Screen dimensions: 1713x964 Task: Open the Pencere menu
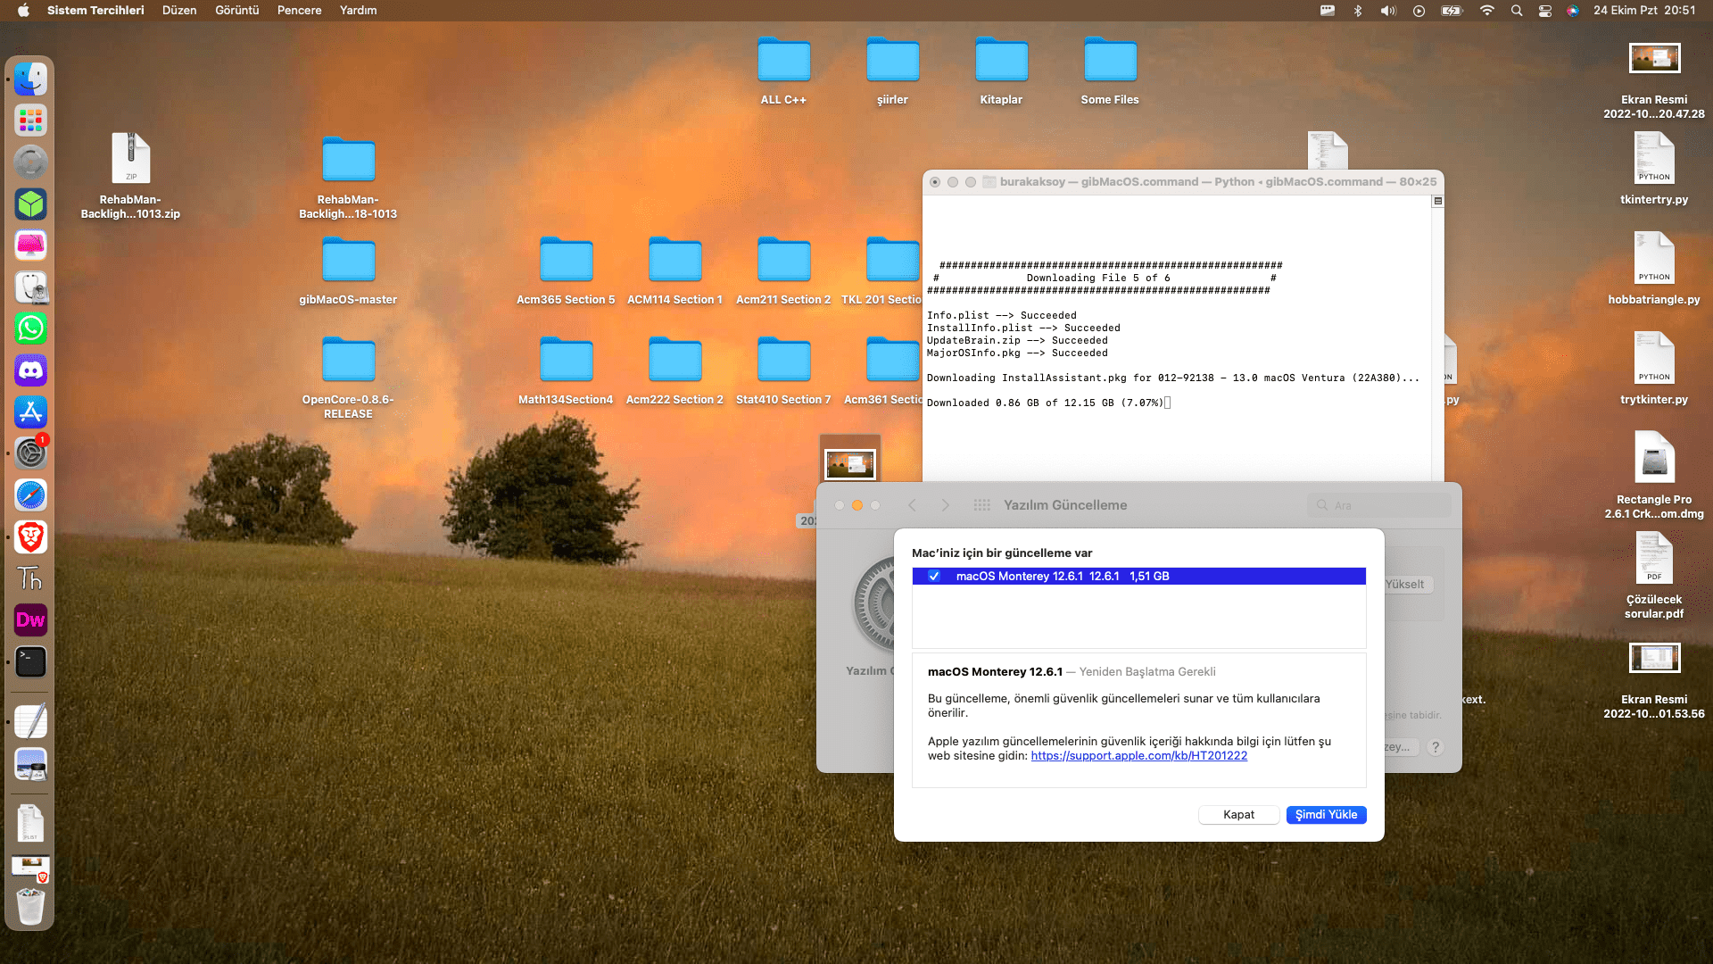click(299, 11)
